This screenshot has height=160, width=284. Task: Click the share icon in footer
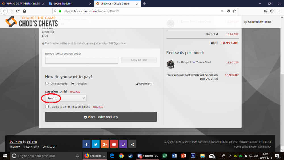(132, 144)
